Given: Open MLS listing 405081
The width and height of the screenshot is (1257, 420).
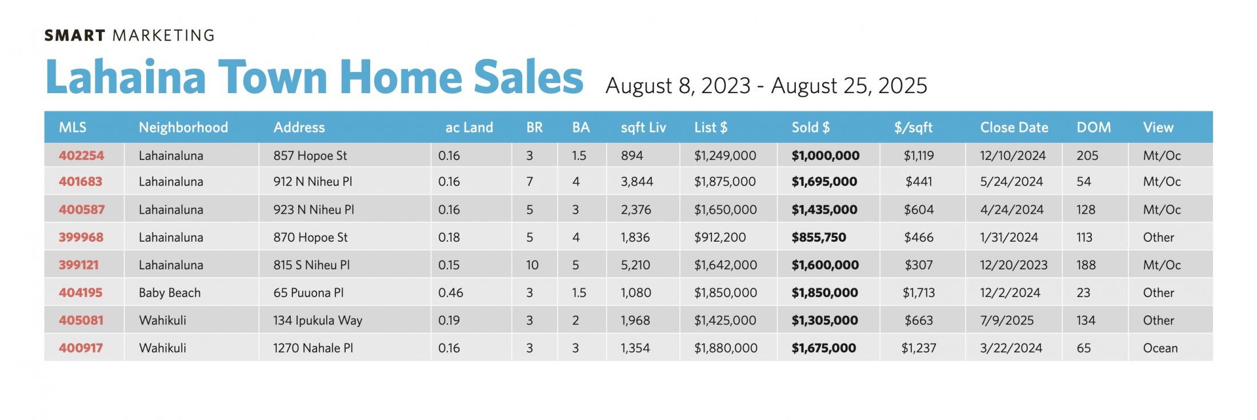Looking at the screenshot, I should coord(81,321).
